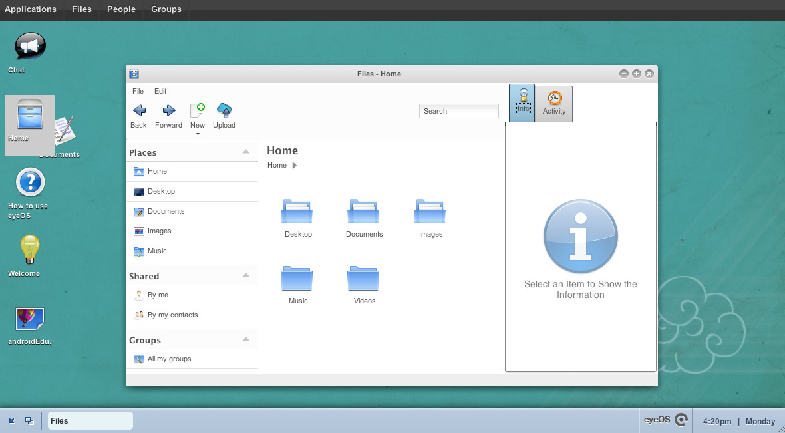785x433 pixels.
Task: Open the Applications menu in top bar
Action: click(x=31, y=9)
